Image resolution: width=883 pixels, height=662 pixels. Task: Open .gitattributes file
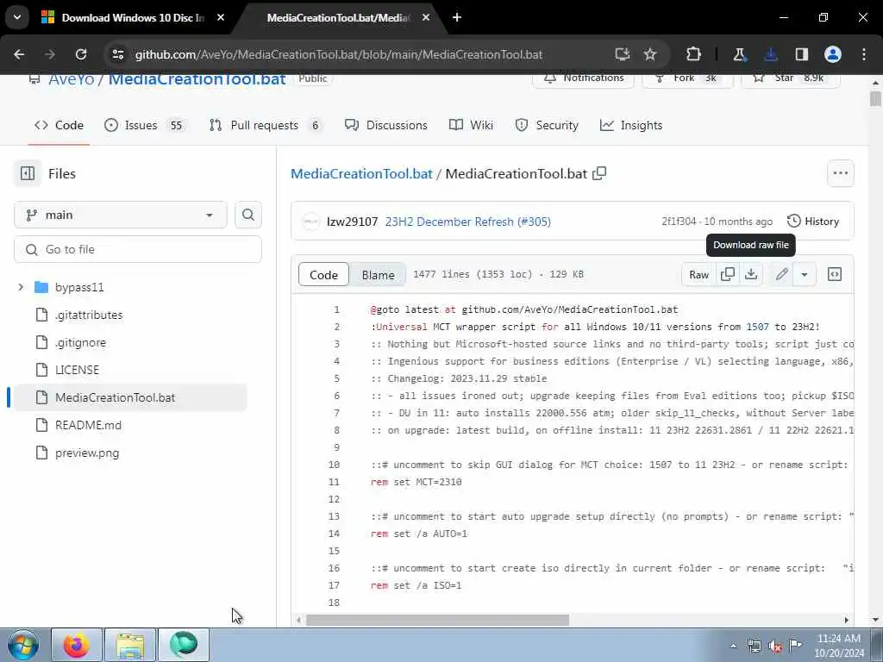[89, 315]
